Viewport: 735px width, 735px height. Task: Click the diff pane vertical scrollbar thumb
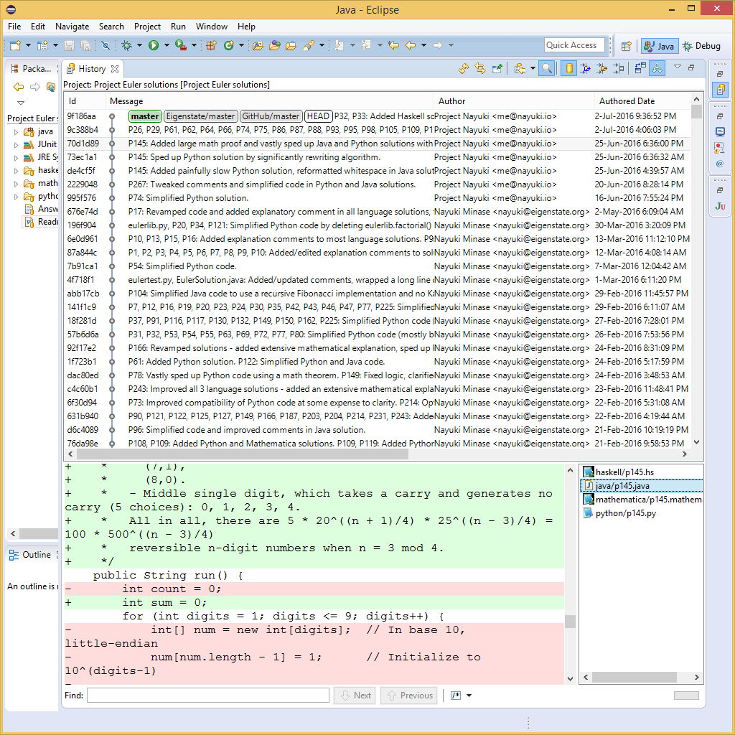click(570, 622)
